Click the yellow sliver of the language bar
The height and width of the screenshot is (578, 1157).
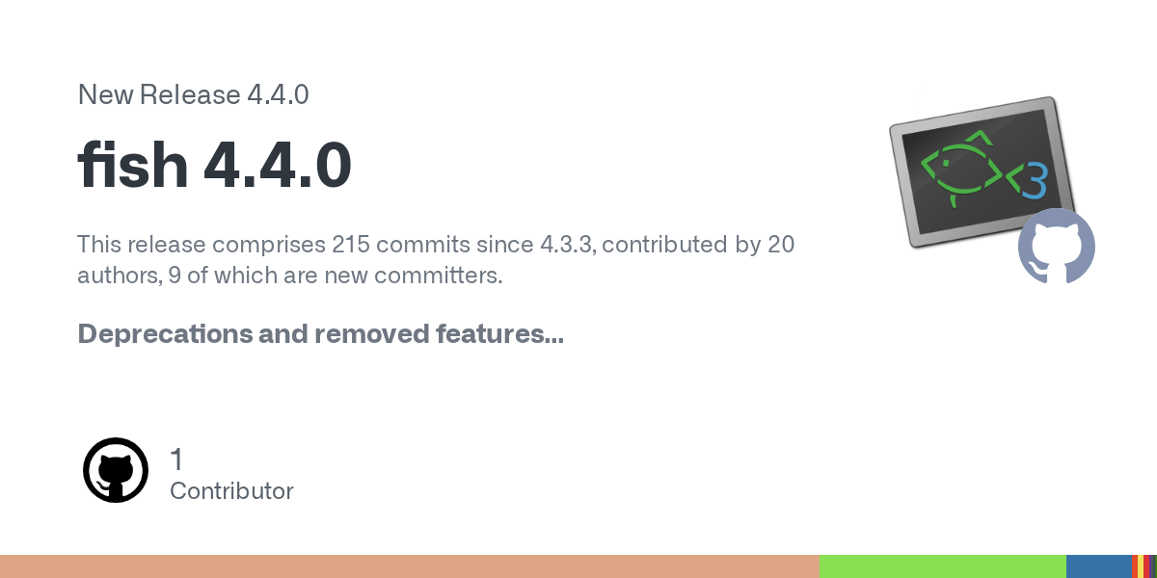[1143, 566]
